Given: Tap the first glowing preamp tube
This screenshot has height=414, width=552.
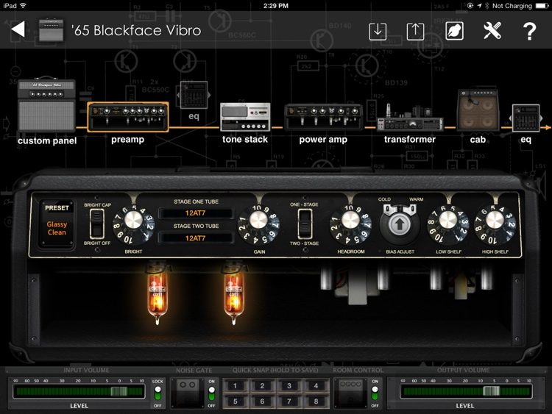Looking at the screenshot, I should pyautogui.click(x=158, y=293).
